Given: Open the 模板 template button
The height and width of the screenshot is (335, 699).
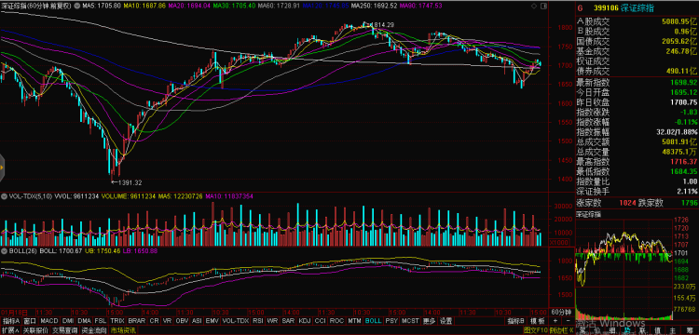Looking at the screenshot, I should 537,321.
